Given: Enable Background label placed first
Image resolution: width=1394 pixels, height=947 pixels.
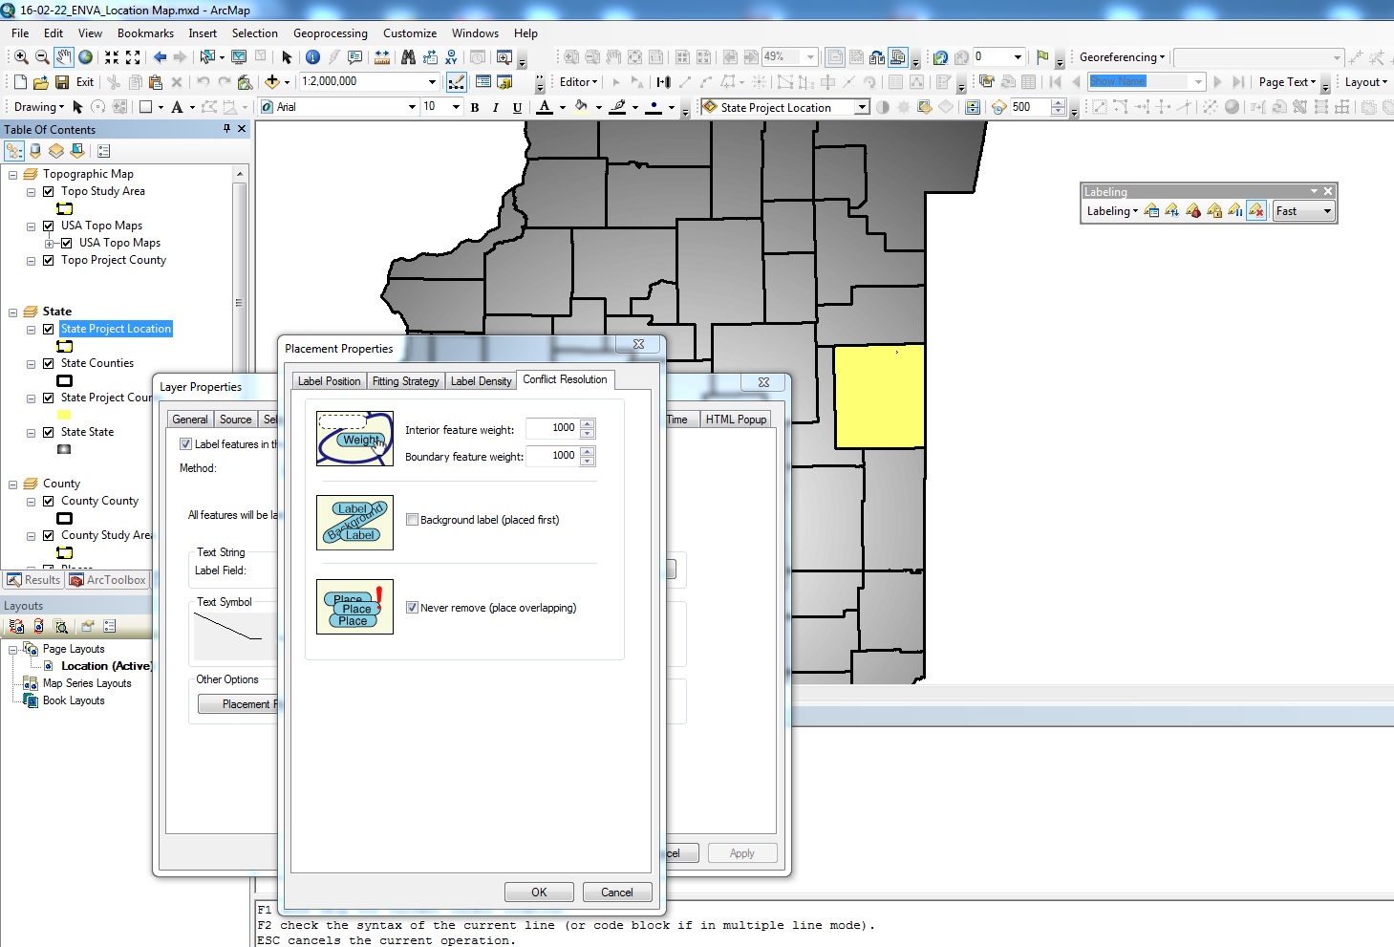Looking at the screenshot, I should pos(412,519).
